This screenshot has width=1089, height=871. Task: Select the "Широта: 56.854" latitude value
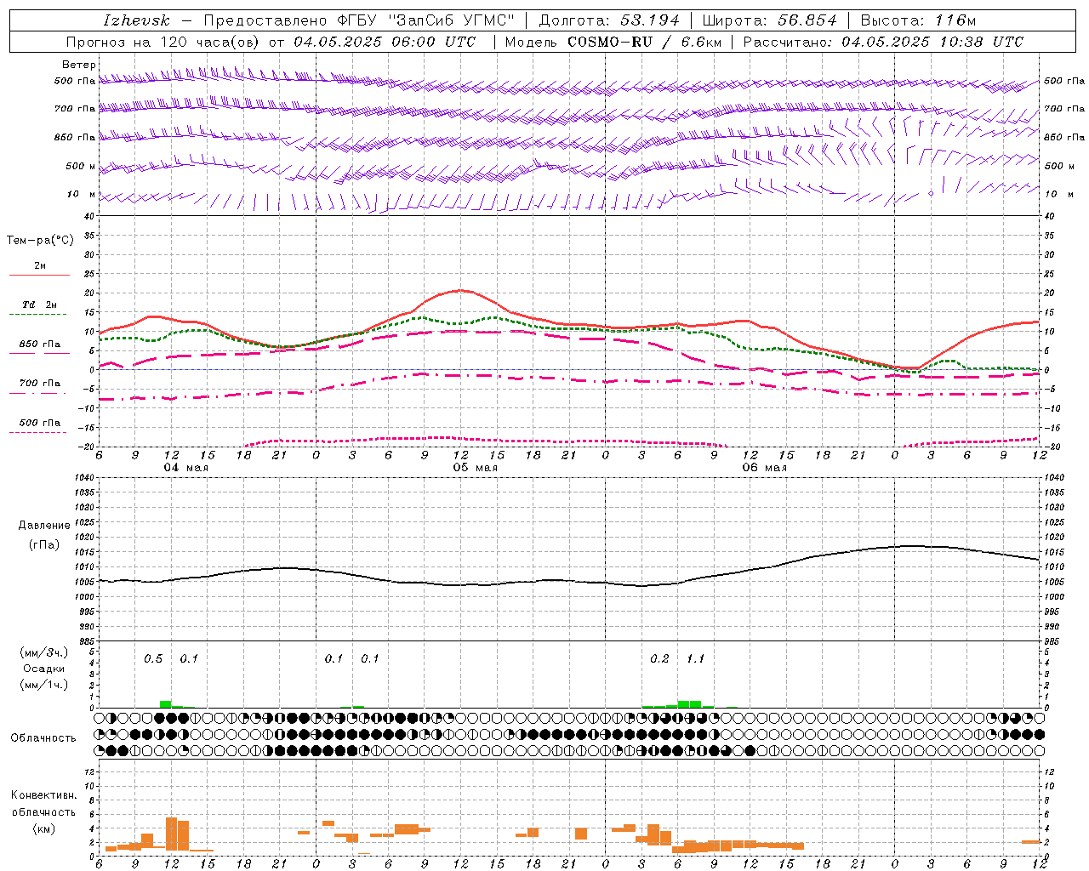[x=769, y=20]
